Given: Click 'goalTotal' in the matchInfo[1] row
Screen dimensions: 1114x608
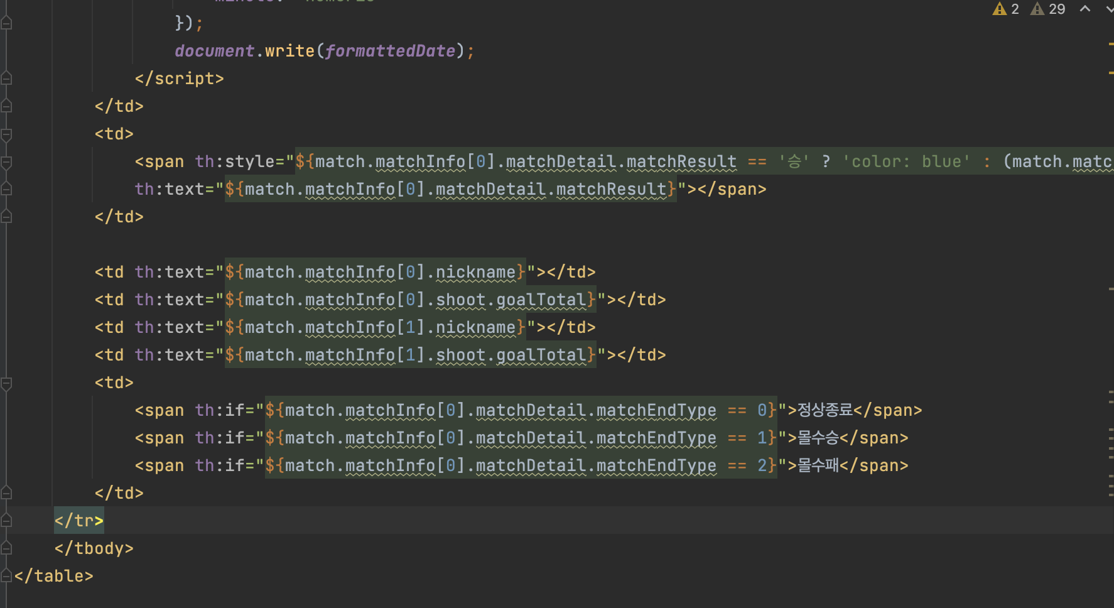Looking at the screenshot, I should [x=541, y=355].
